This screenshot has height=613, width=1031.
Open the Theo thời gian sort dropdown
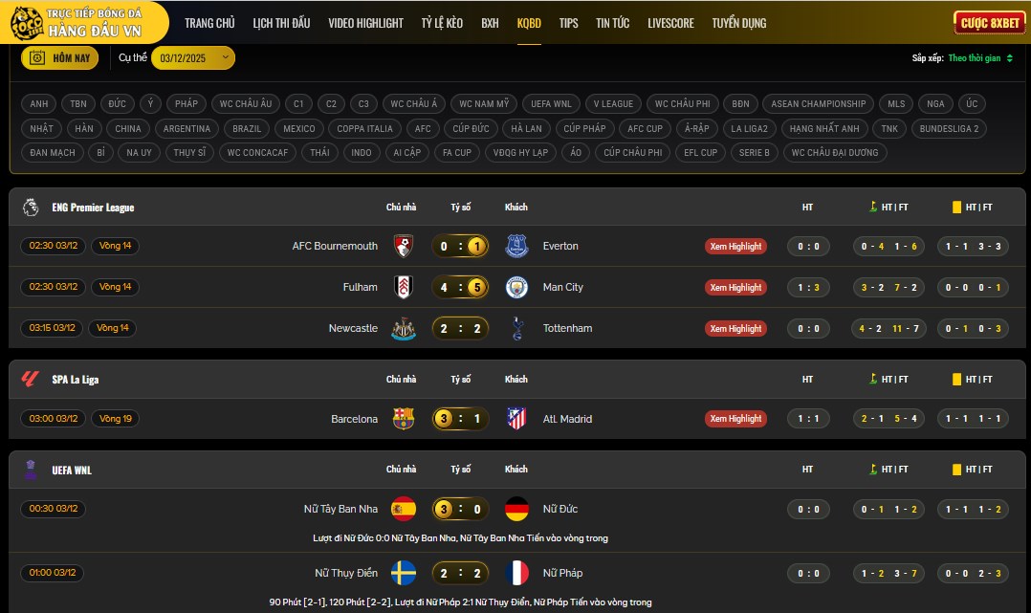click(x=979, y=58)
